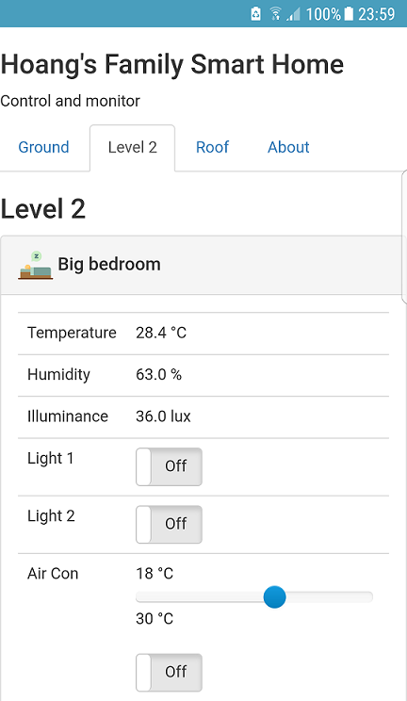Turn on the Air Con switch
This screenshot has height=701, width=407.
[x=169, y=673]
